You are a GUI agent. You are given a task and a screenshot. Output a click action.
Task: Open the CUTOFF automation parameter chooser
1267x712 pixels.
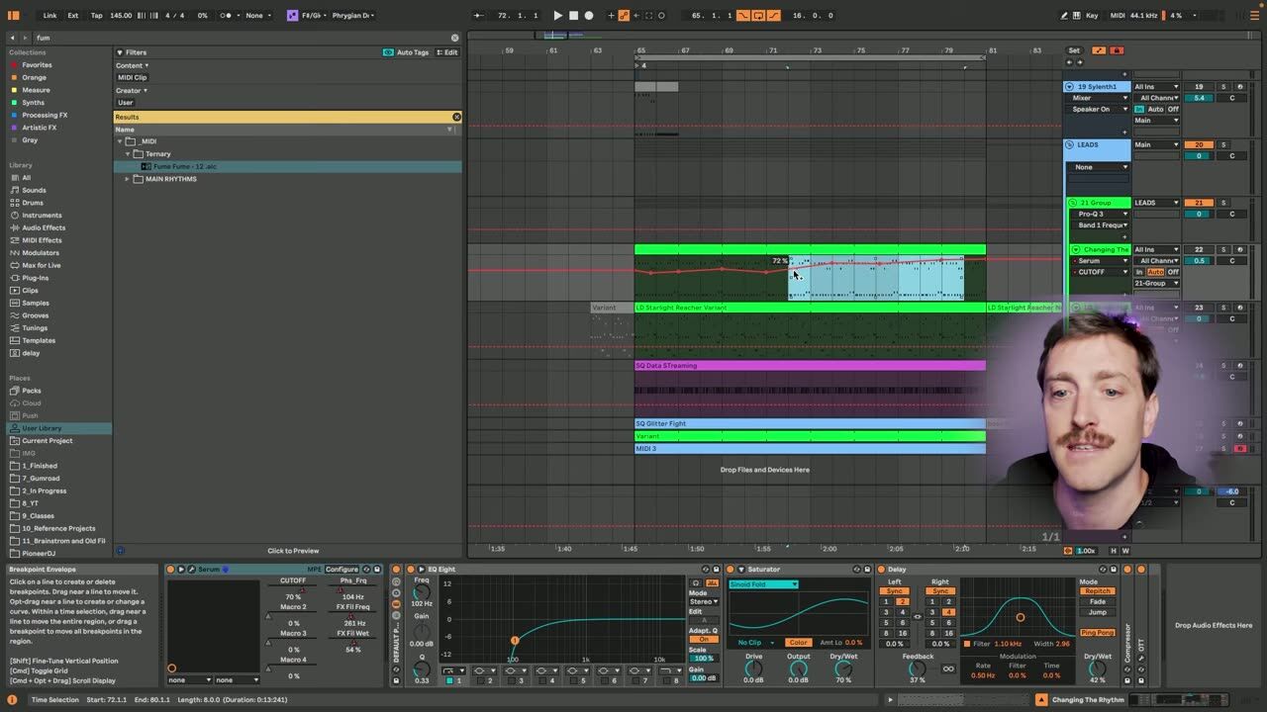[x=1102, y=272]
